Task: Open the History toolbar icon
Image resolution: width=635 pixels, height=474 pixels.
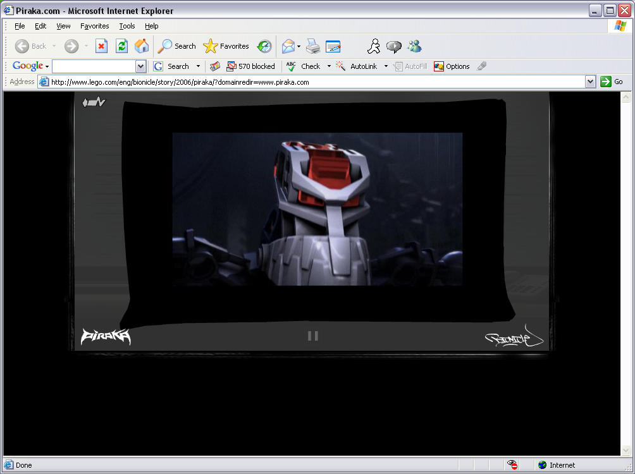Action: (264, 46)
